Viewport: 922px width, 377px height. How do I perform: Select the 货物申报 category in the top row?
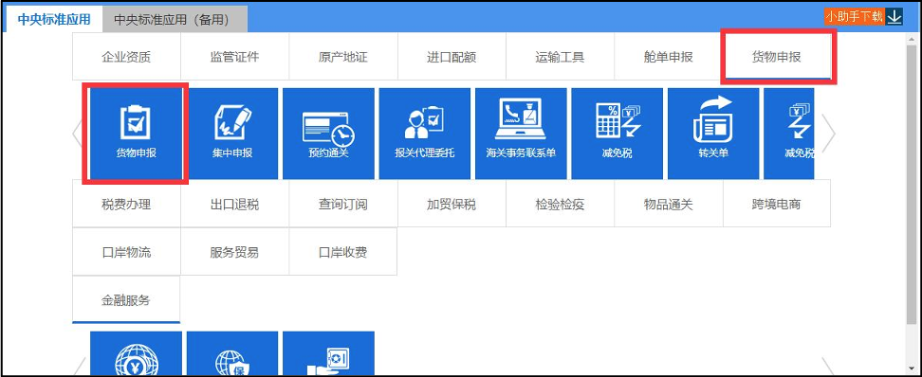777,57
